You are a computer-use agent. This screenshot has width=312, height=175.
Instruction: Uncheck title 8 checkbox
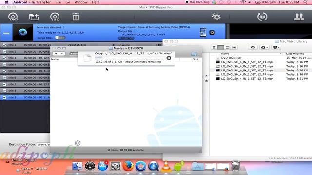(4, 91)
